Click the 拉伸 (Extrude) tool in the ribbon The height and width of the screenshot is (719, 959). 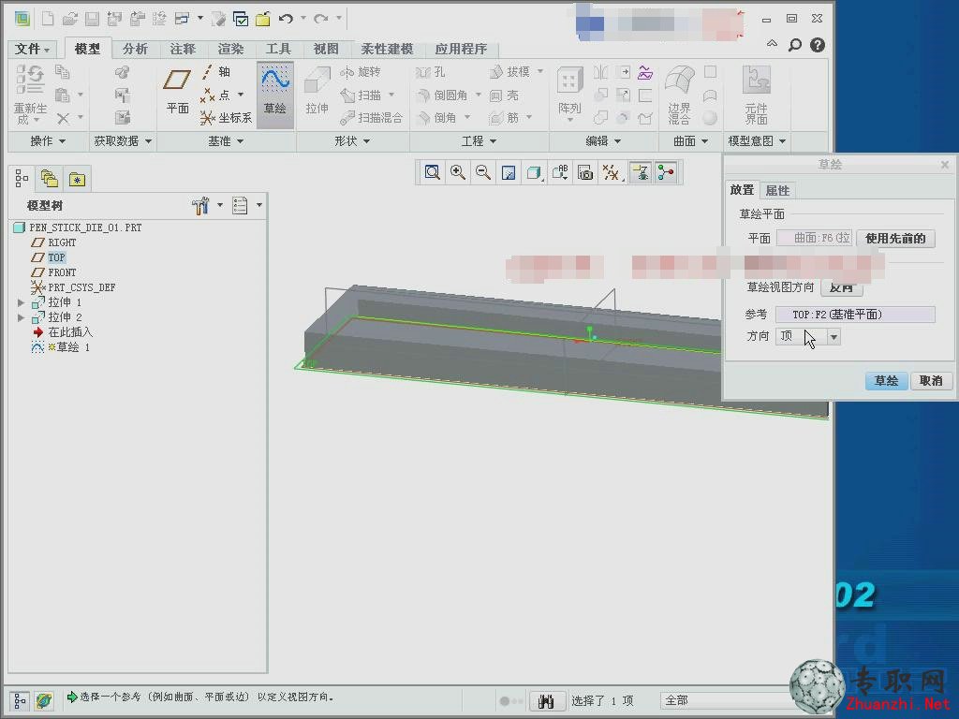point(317,92)
